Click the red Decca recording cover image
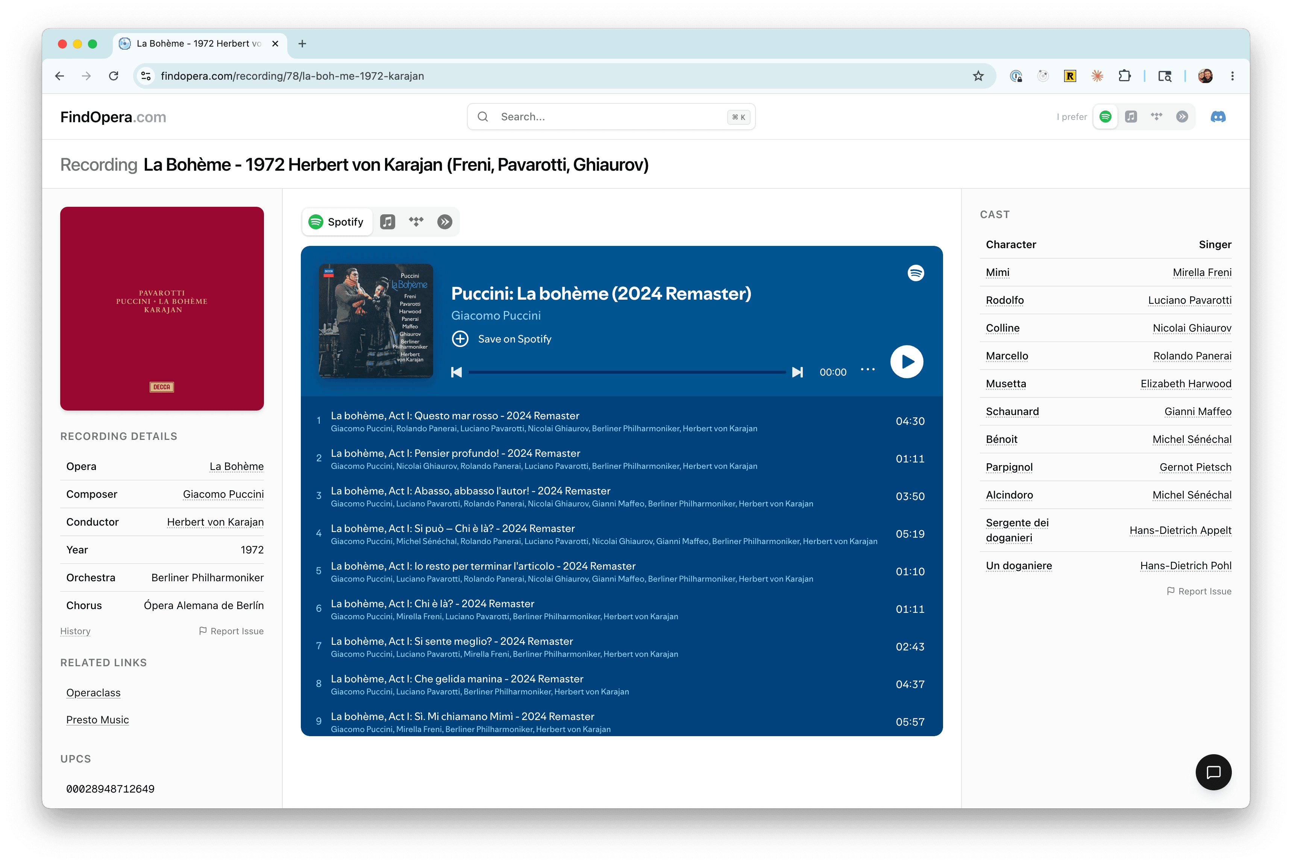1292x864 pixels. point(162,309)
